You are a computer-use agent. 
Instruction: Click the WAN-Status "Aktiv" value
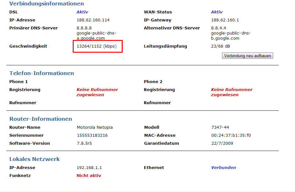pyautogui.click(x=217, y=12)
